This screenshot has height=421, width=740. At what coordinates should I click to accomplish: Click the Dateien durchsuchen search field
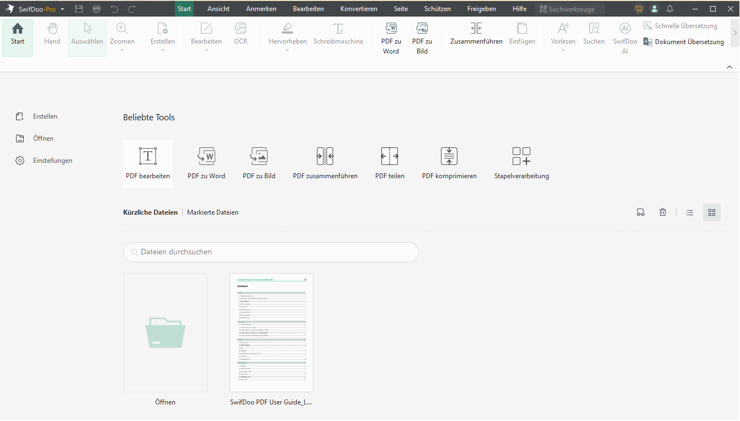point(270,252)
